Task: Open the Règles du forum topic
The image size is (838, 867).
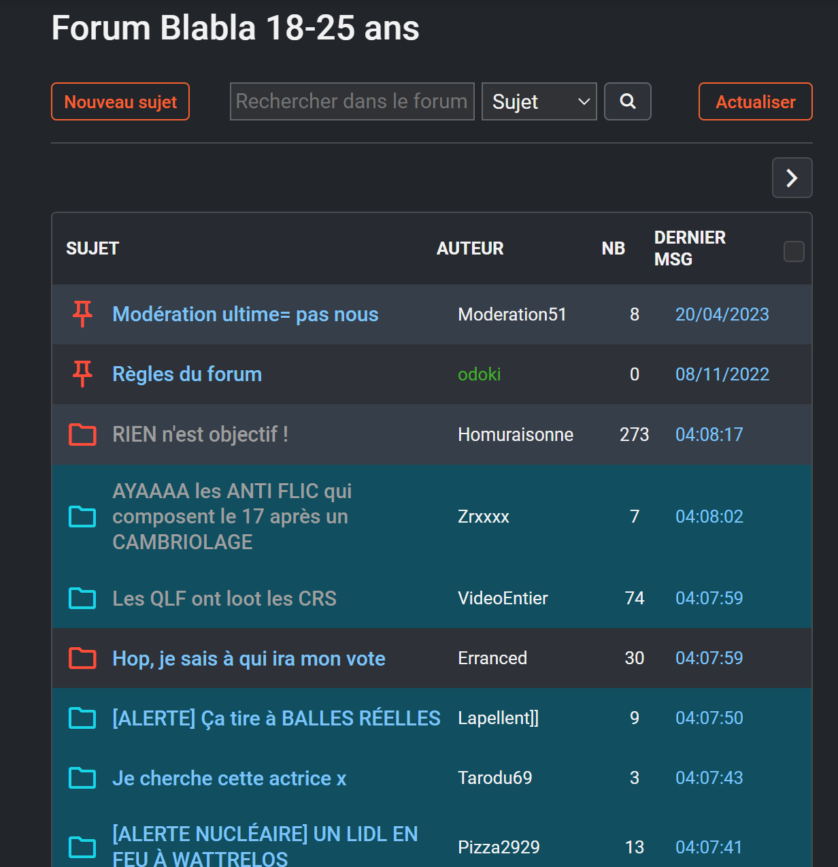Action: (187, 374)
